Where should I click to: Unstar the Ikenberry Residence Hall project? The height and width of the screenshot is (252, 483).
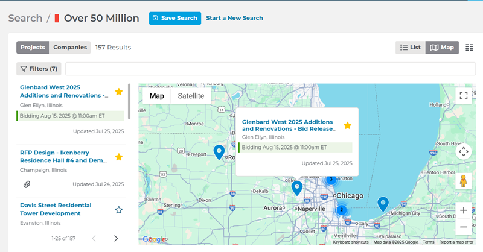pos(119,157)
